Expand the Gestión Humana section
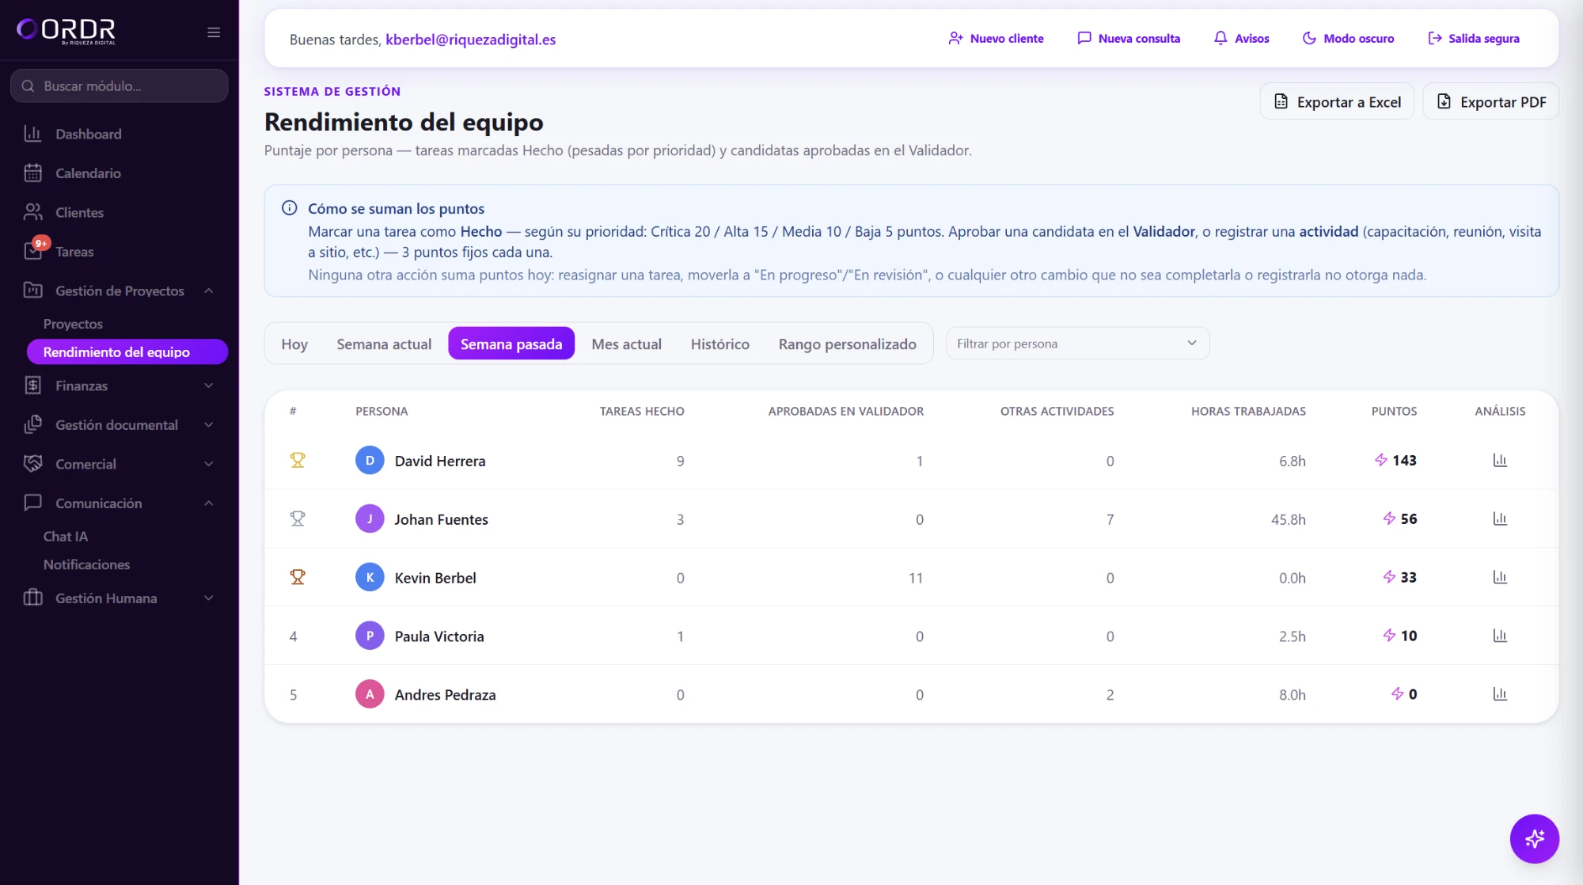 click(x=119, y=598)
